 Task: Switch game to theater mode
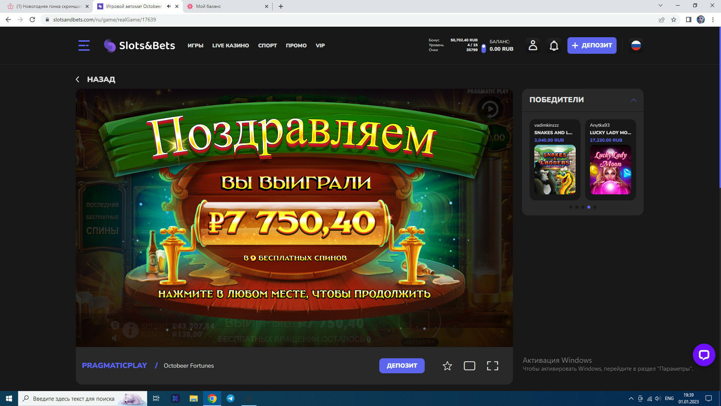[469, 366]
